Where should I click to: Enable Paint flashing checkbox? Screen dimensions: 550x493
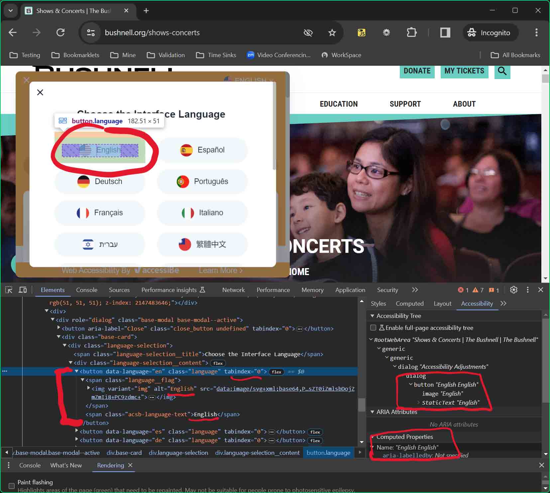pyautogui.click(x=11, y=486)
